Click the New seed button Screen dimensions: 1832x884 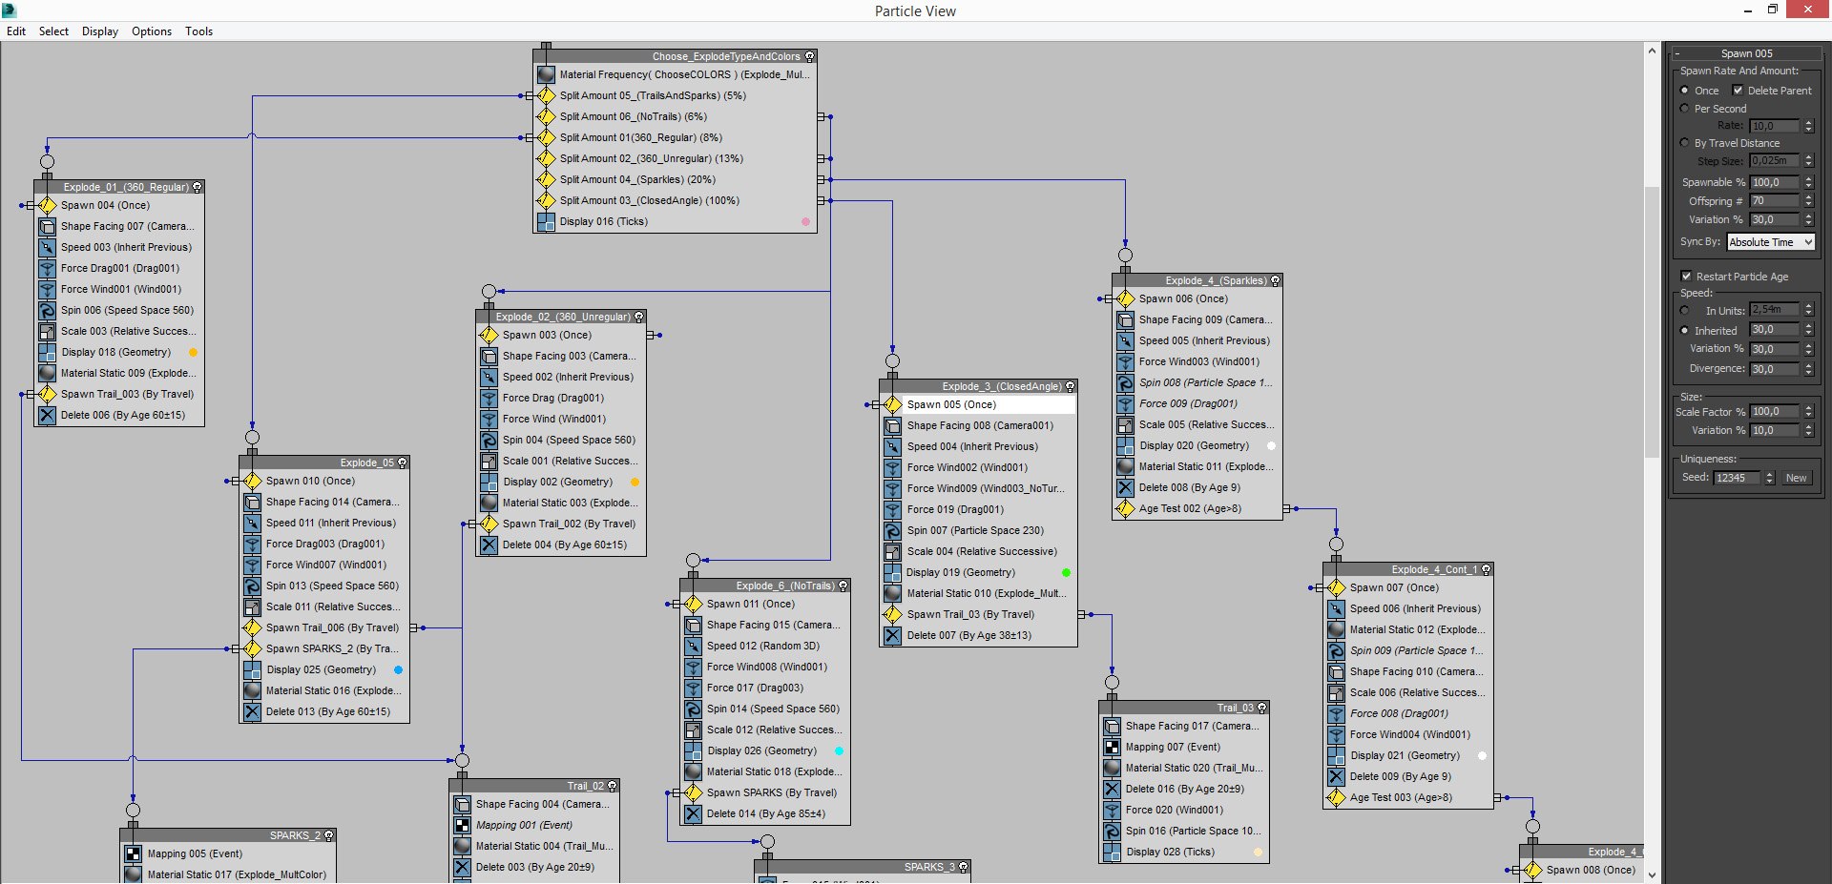(1796, 478)
